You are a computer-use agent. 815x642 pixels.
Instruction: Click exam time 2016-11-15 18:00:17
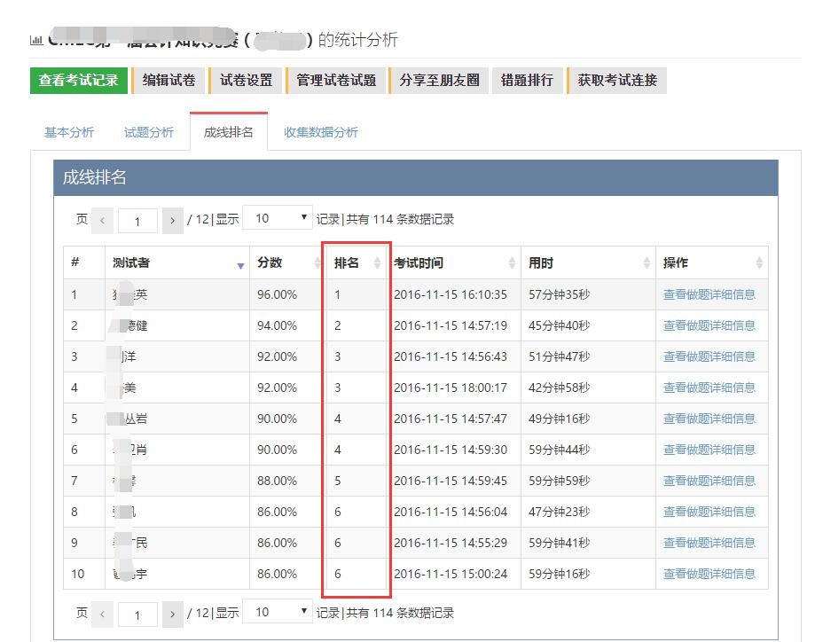coord(451,388)
